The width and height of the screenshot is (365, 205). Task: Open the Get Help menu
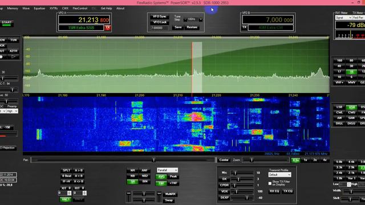106,9
